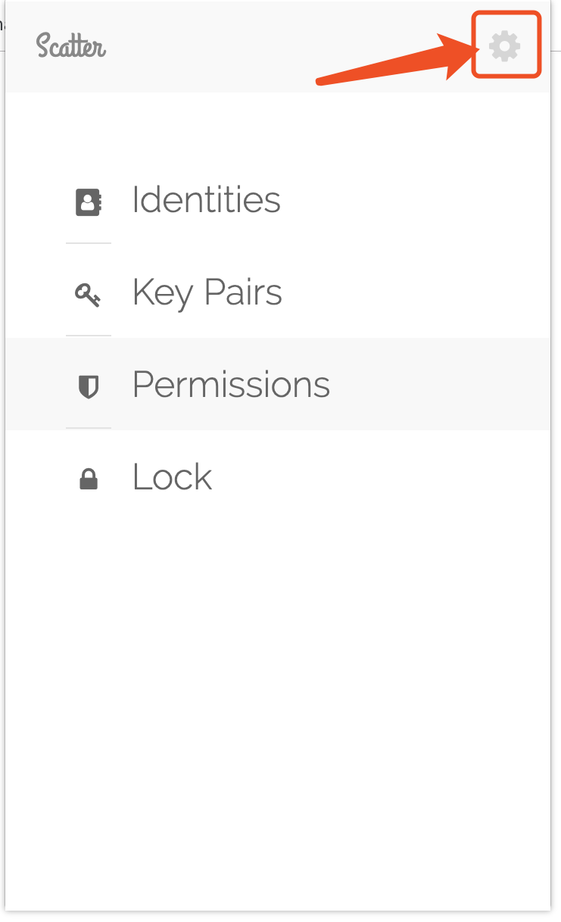Click the Scatter logo in header
The height and width of the screenshot is (922, 561).
[x=71, y=45]
